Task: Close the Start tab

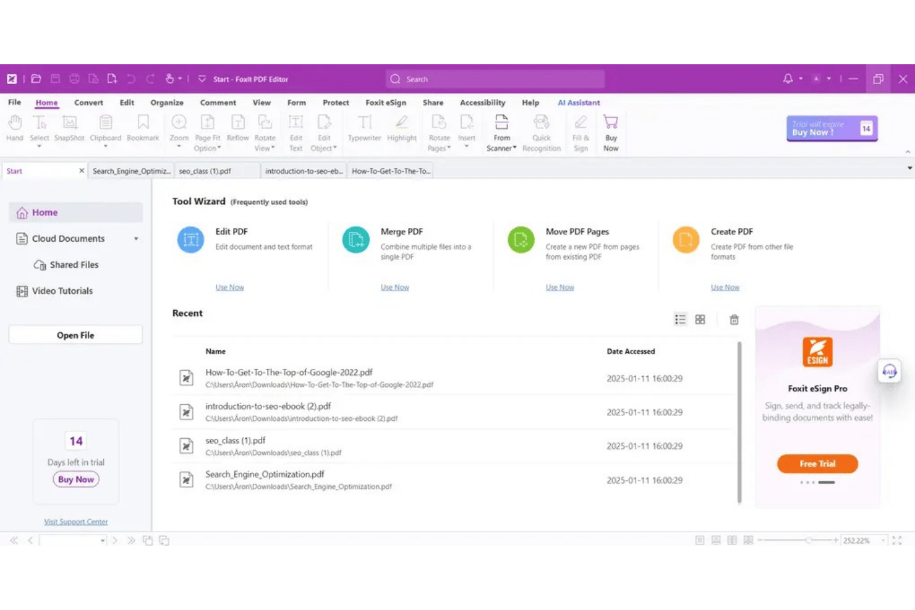Action: tap(82, 171)
